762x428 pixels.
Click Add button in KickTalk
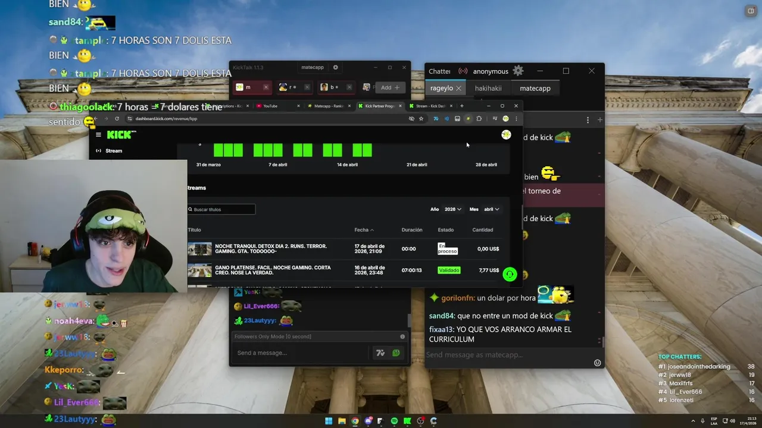tap(391, 87)
